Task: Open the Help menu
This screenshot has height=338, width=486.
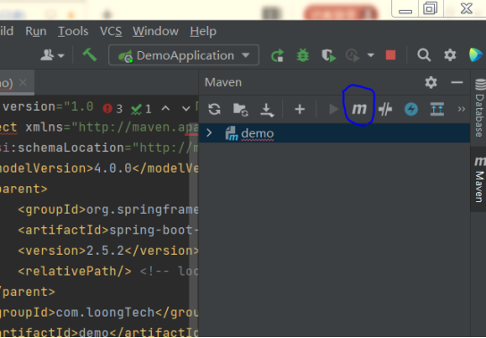Action: [203, 31]
